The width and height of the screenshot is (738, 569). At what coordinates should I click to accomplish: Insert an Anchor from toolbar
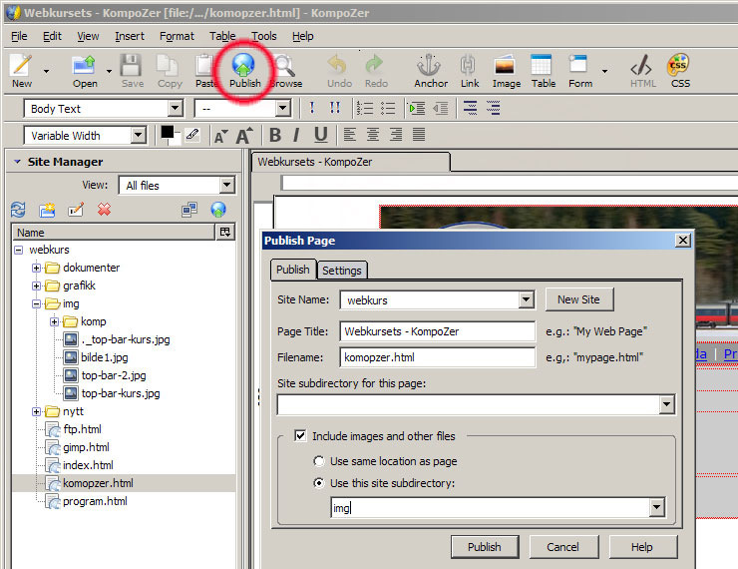click(431, 68)
